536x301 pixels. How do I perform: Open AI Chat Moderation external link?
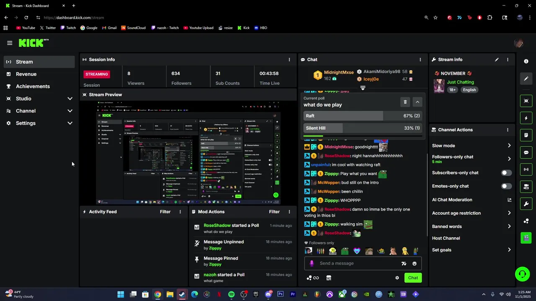pos(510,200)
